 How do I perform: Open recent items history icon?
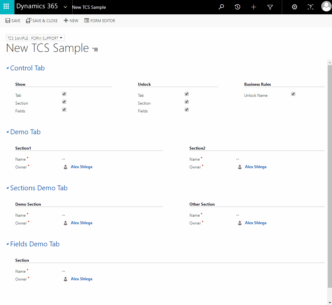[x=238, y=7]
